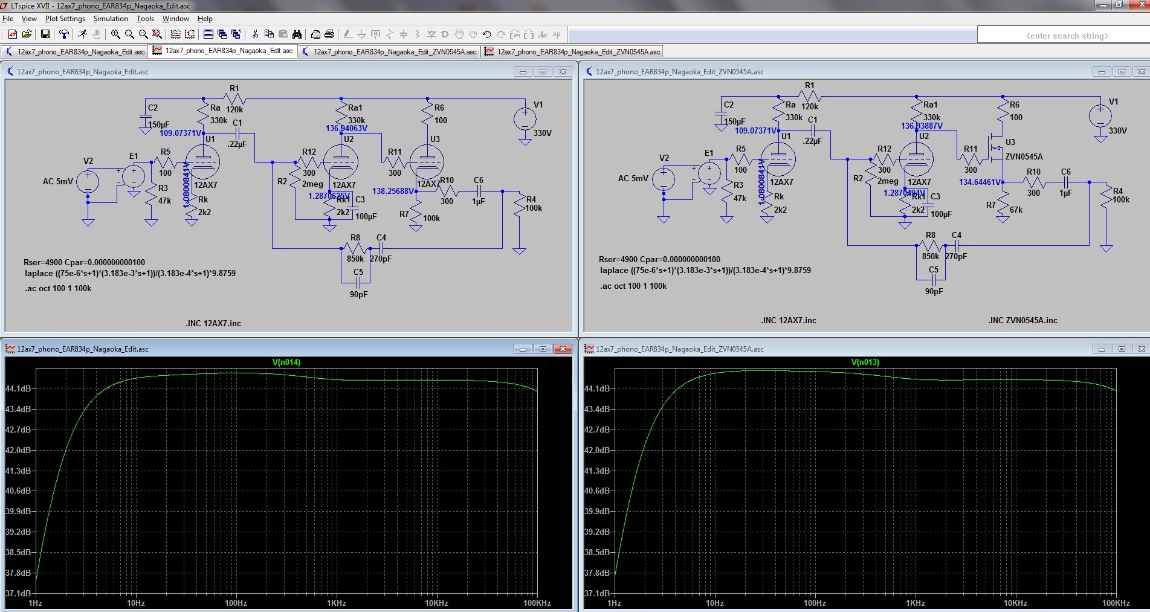This screenshot has width=1150, height=612.
Task: Select the Ground symbol tool
Action: [x=361, y=34]
